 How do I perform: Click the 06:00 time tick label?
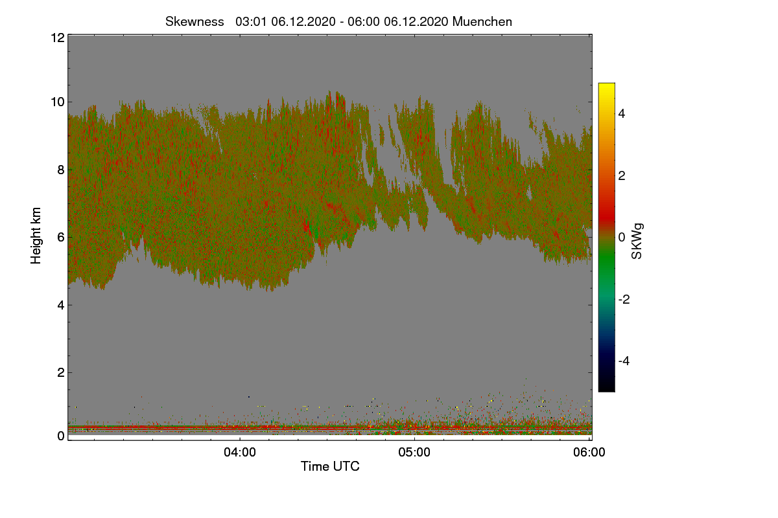pyautogui.click(x=589, y=453)
